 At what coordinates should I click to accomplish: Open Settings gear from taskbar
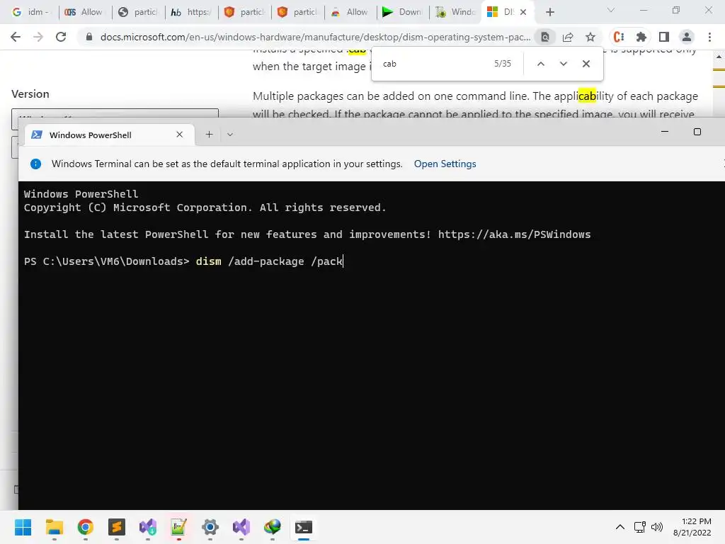click(210, 527)
